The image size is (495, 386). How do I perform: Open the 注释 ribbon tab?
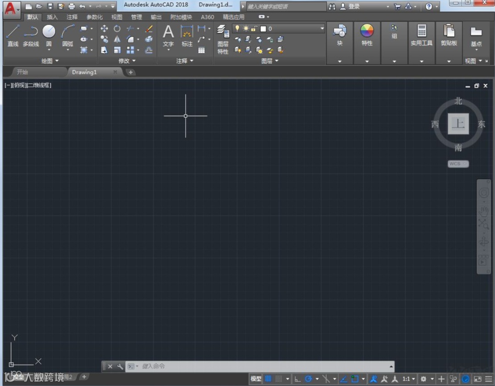tap(72, 17)
